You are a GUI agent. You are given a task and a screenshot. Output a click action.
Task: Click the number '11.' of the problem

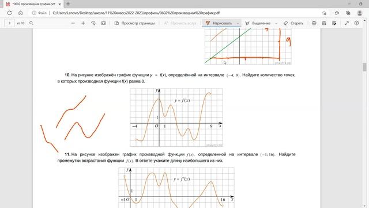67,154
